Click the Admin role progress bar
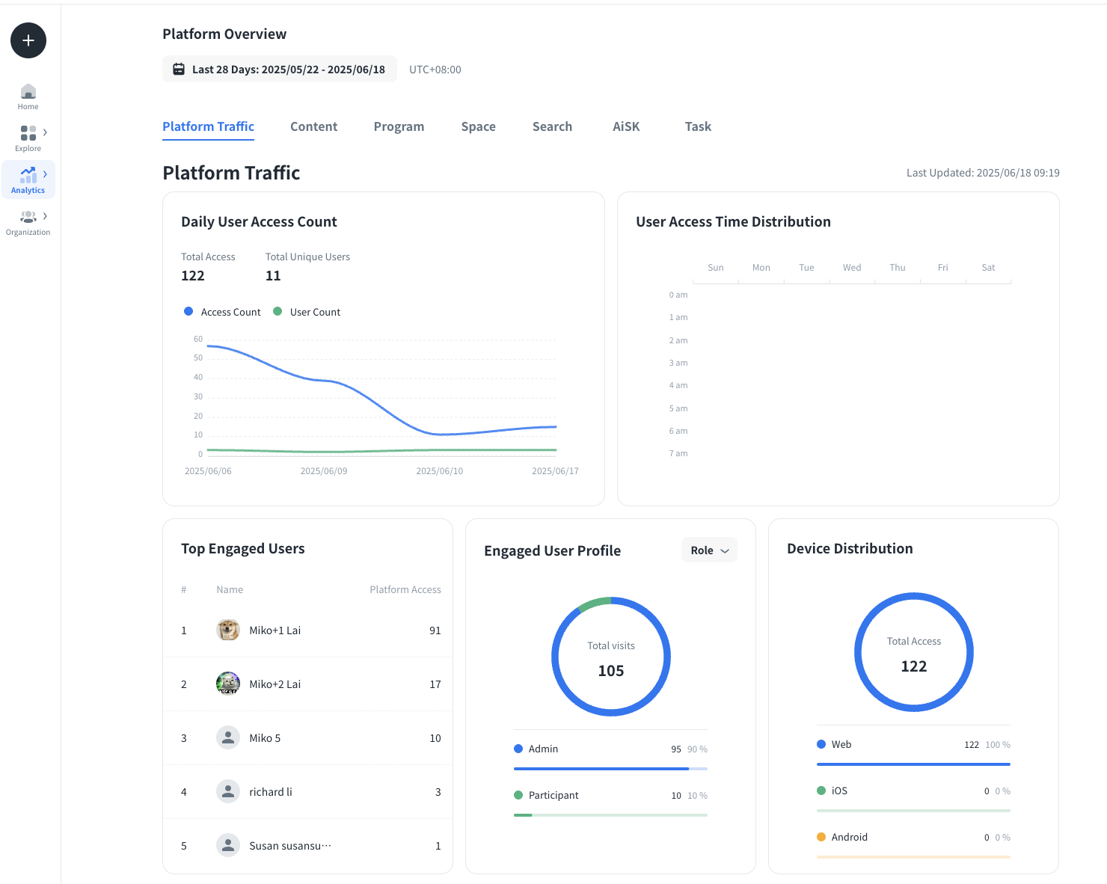The height and width of the screenshot is (884, 1107). (x=610, y=769)
